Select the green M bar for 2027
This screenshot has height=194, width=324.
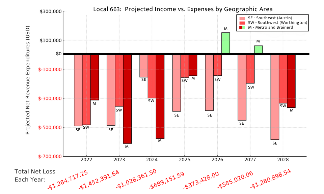point(258,50)
